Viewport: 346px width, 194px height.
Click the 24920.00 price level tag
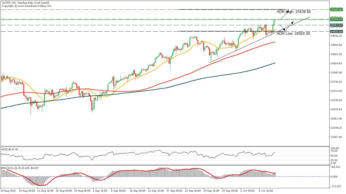pos(336,31)
